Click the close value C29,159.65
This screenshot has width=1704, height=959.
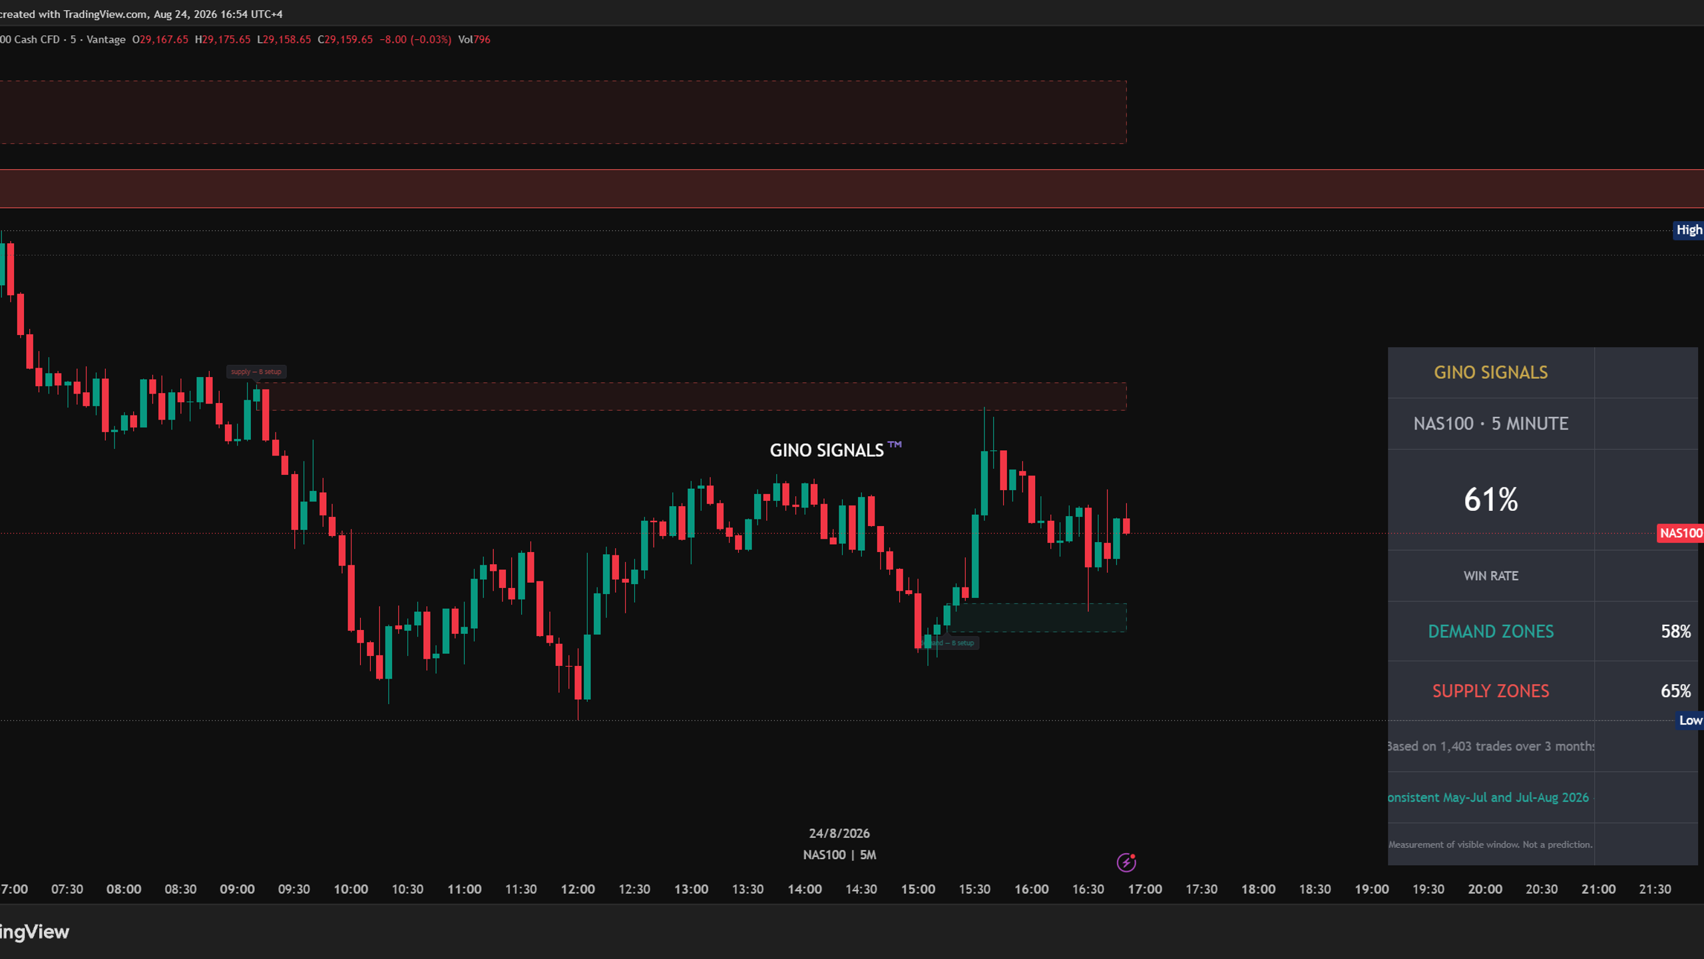click(345, 39)
